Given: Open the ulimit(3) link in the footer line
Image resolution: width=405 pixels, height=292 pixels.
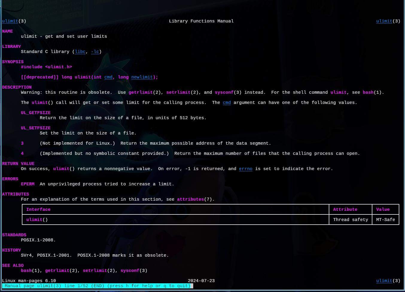Looking at the screenshot, I should tap(388, 281).
